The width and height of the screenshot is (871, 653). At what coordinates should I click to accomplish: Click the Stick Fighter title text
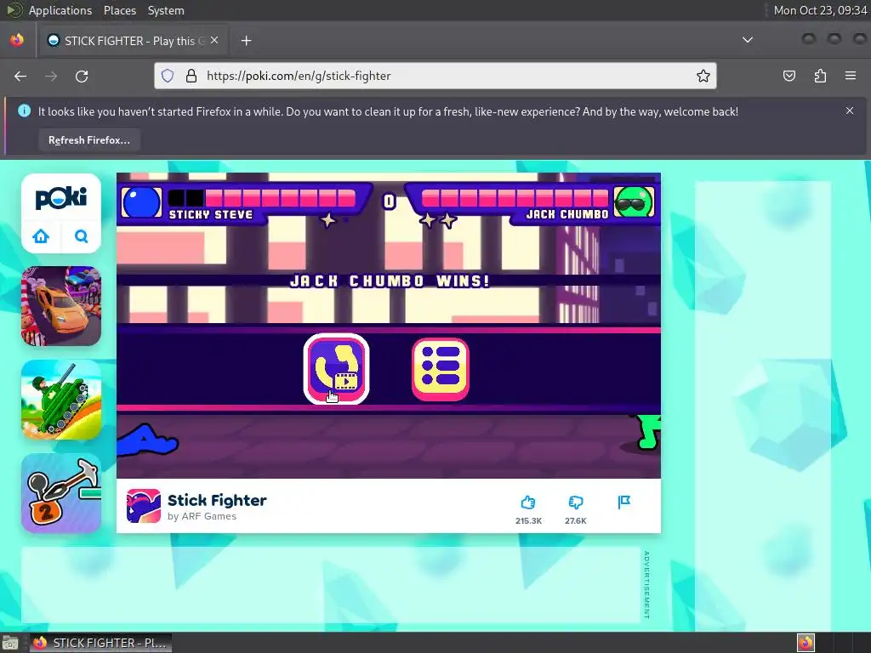217,500
